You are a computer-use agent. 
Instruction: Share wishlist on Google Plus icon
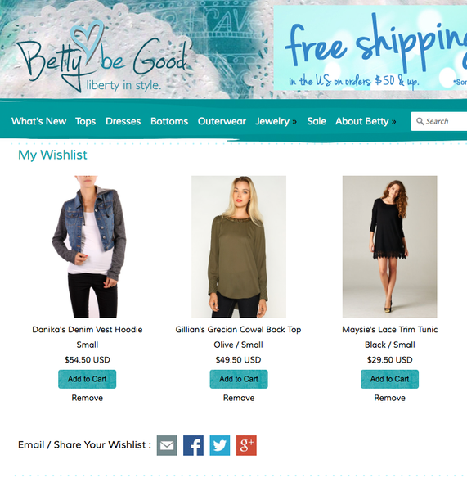coord(246,445)
